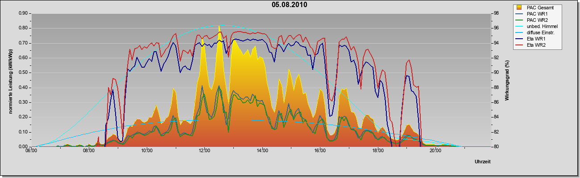Click the 12:00 x-axis time label
The height and width of the screenshot is (178, 580).
coord(204,151)
